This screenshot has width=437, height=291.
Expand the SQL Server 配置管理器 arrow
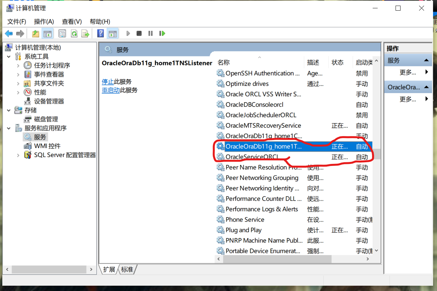[18, 155]
